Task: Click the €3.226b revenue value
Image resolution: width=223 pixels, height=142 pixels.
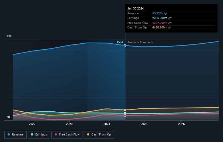Action: pyautogui.click(x=158, y=13)
